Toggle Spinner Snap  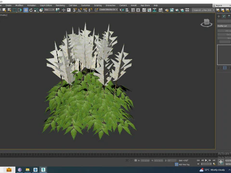click(90, 10)
